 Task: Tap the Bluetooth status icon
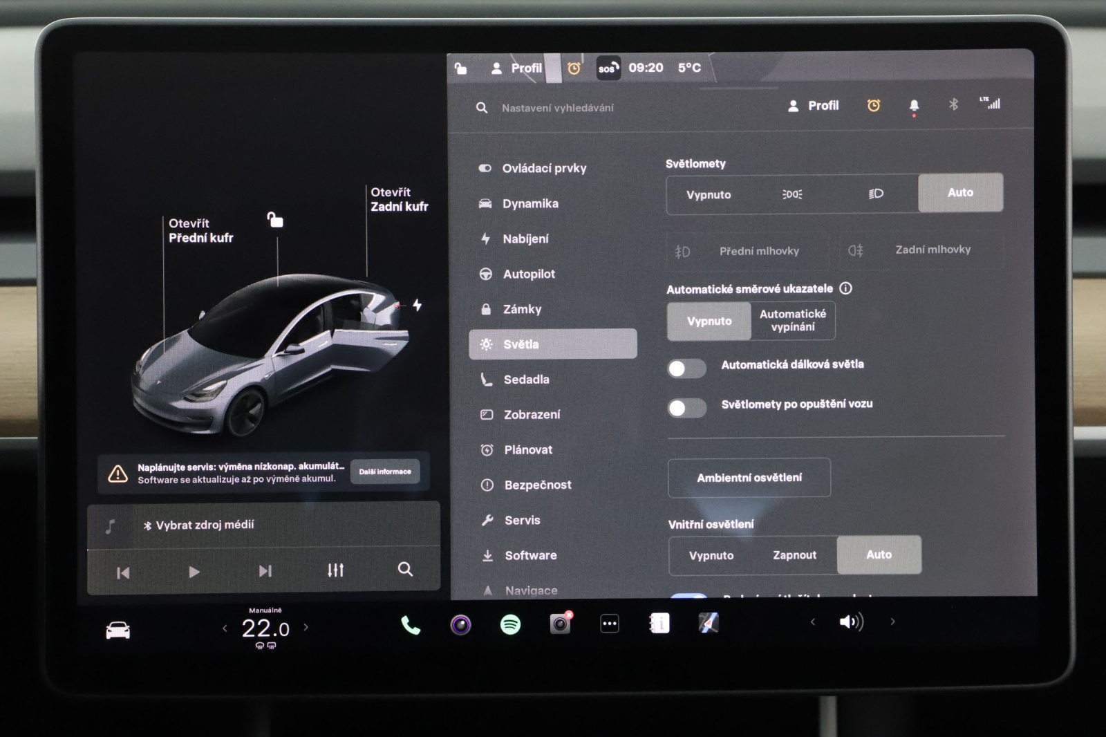[x=953, y=104]
